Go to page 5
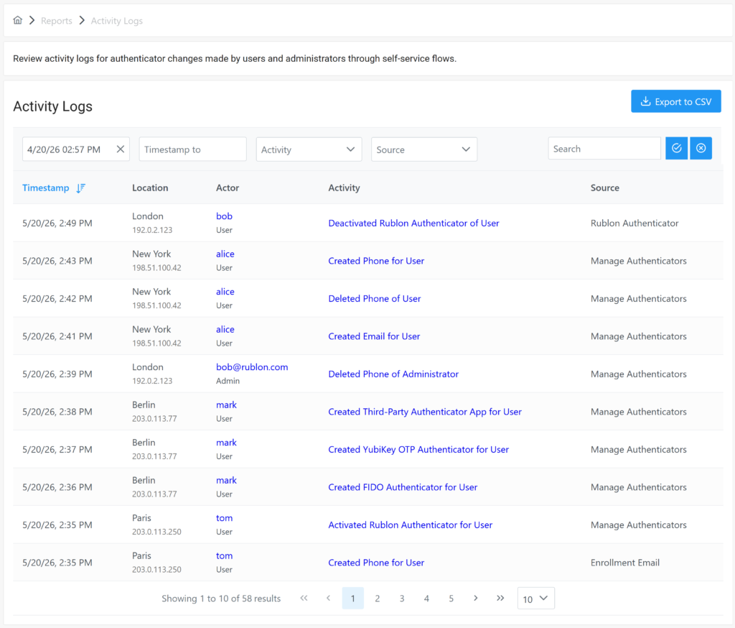 tap(451, 599)
